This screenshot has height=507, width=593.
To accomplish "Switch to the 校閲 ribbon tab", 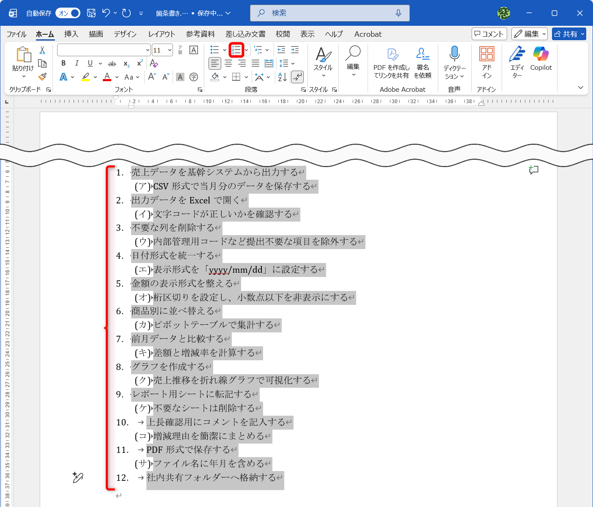I will point(283,34).
